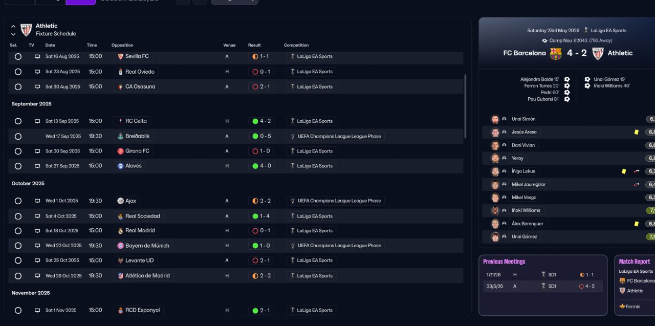Sort by the Result column header

click(254, 45)
